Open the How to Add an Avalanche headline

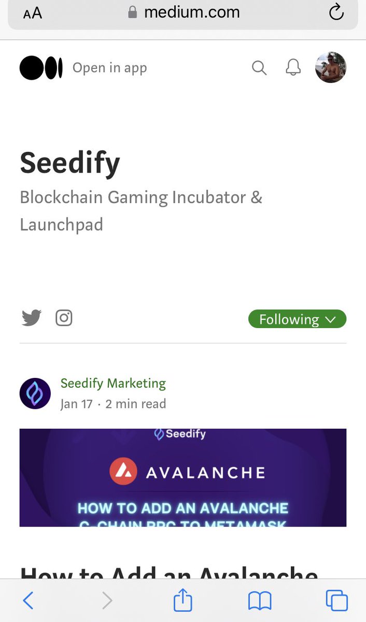click(169, 573)
